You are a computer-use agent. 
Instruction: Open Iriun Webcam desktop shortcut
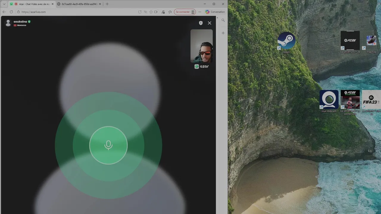[x=329, y=101]
